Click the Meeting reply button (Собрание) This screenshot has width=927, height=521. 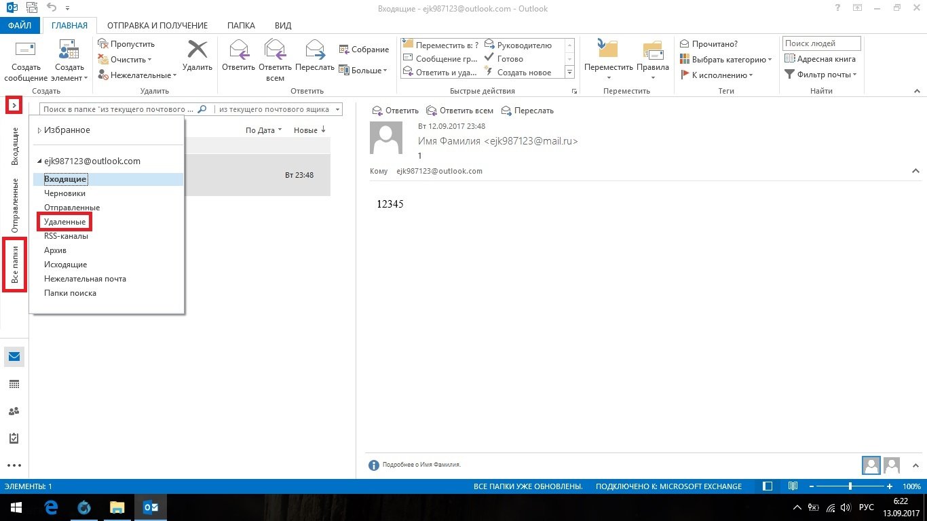tap(364, 50)
